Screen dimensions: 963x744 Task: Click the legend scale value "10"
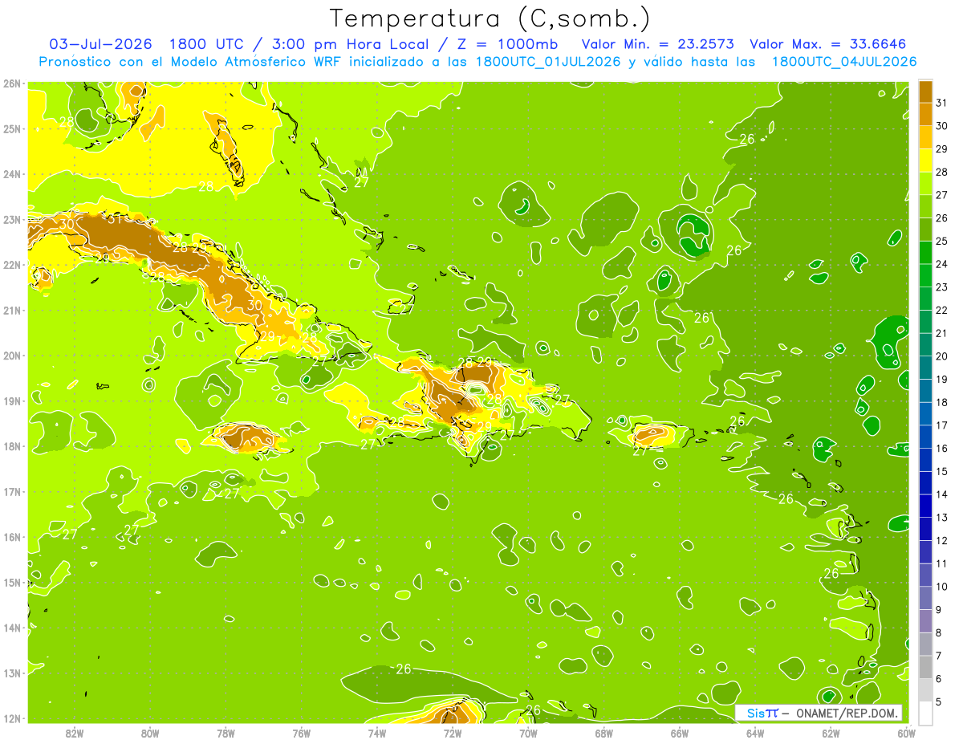tap(941, 587)
